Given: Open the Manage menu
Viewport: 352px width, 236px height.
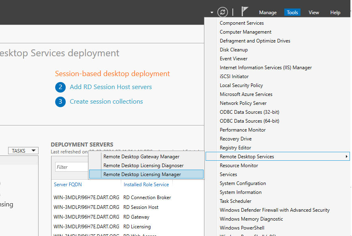Looking at the screenshot, I should tap(268, 13).
